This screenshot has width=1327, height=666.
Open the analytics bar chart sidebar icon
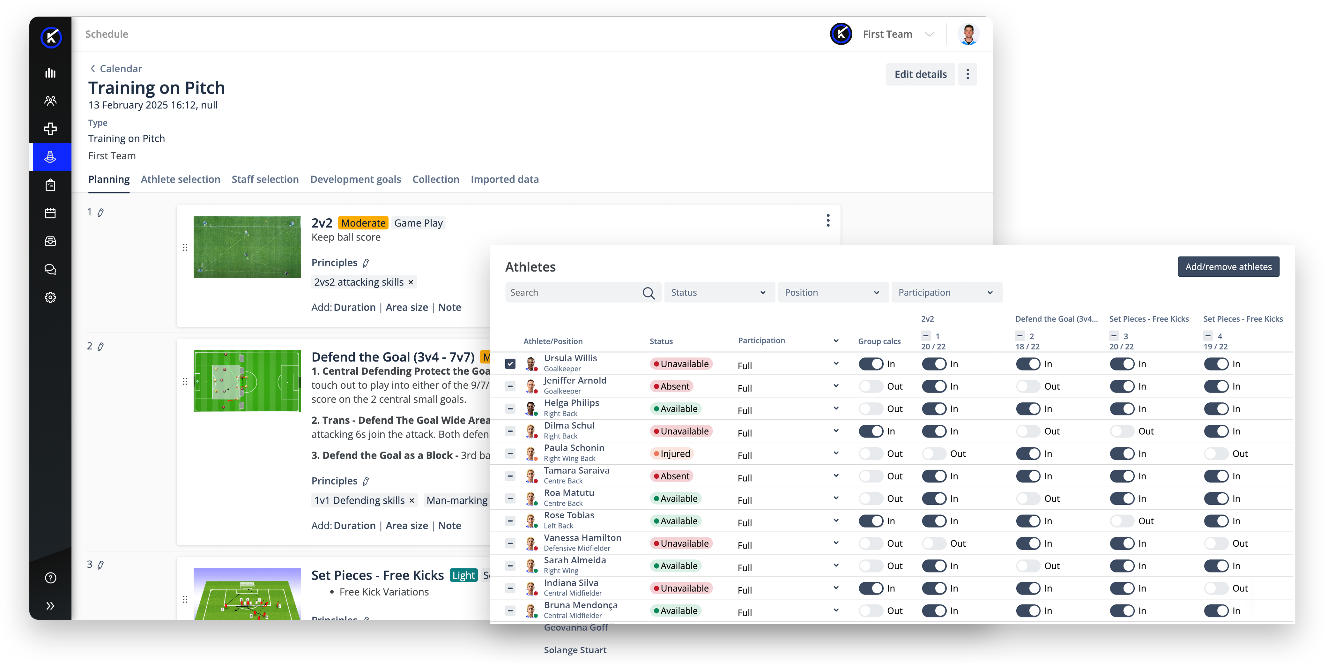pos(50,73)
